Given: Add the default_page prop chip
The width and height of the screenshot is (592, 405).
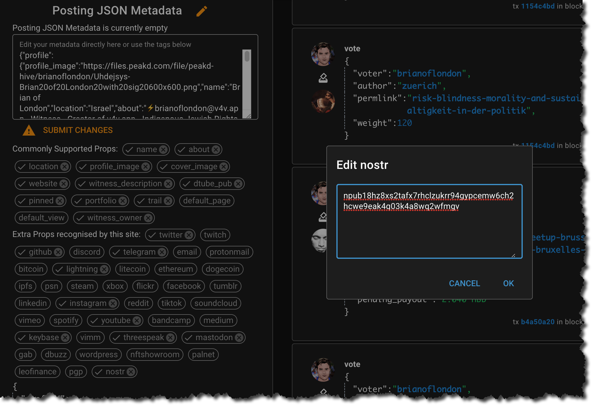Looking at the screenshot, I should [x=207, y=201].
